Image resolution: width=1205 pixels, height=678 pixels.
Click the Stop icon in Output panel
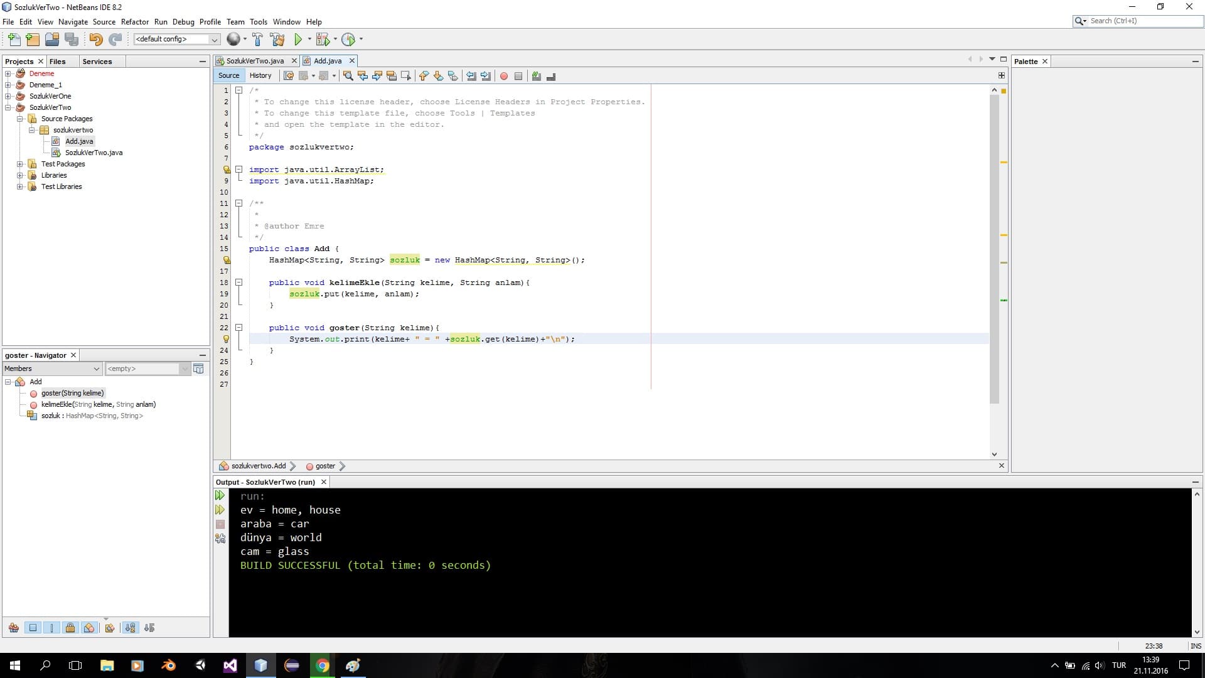point(220,524)
